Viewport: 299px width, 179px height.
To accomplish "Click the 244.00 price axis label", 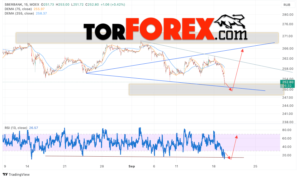I will click(x=287, y=106).
